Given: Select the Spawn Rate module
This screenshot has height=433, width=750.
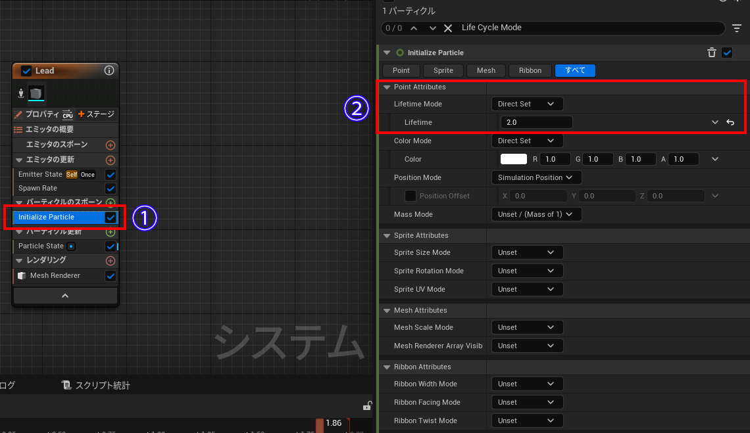Looking at the screenshot, I should (37, 189).
